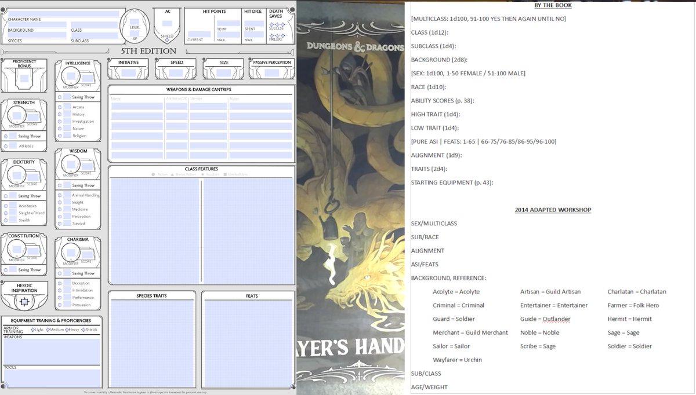Toggle the Investigation proficiency circle
The image size is (696, 395).
60,121
